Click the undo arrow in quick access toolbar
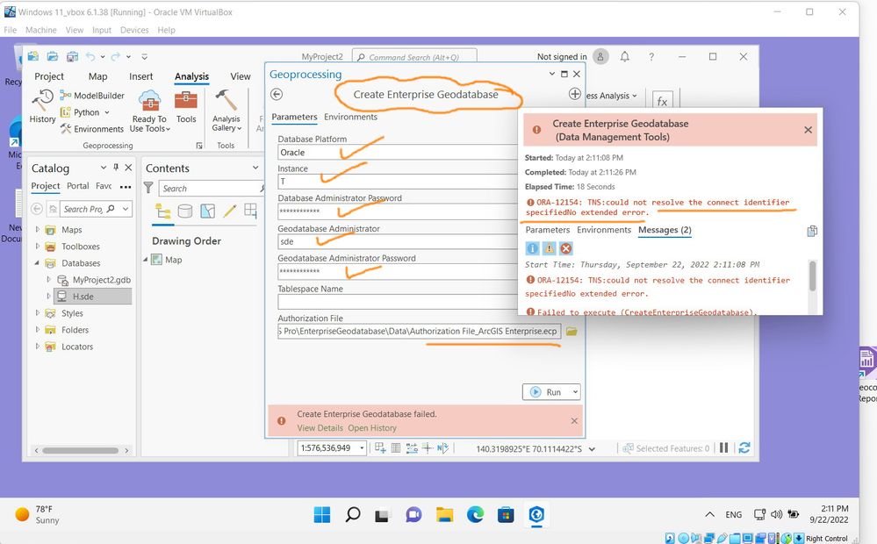This screenshot has height=544, width=877. point(90,56)
